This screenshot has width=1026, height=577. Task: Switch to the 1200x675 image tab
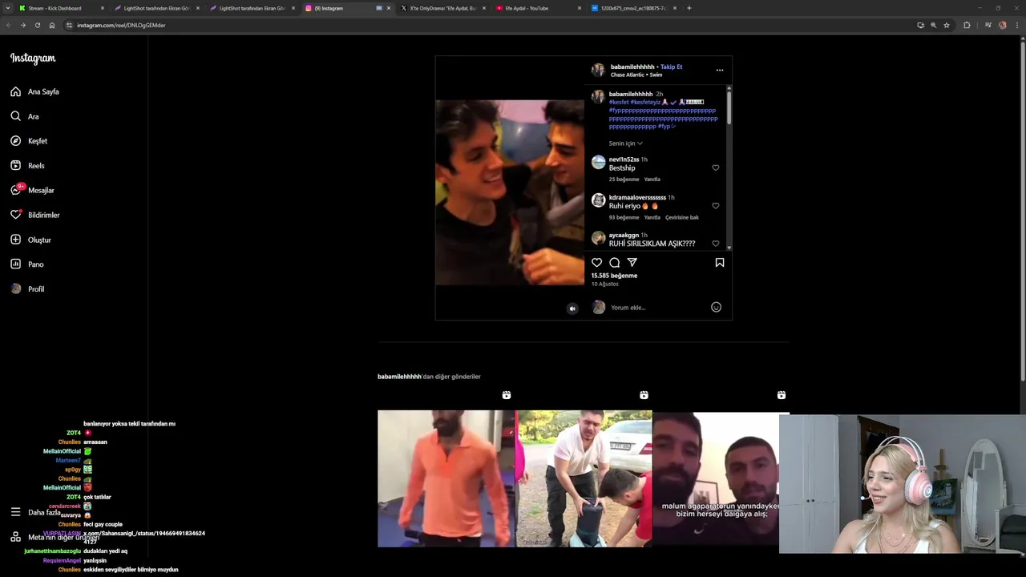[x=633, y=8]
